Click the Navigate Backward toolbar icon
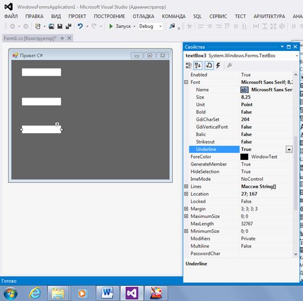The height and width of the screenshot is (301, 303). (12, 26)
